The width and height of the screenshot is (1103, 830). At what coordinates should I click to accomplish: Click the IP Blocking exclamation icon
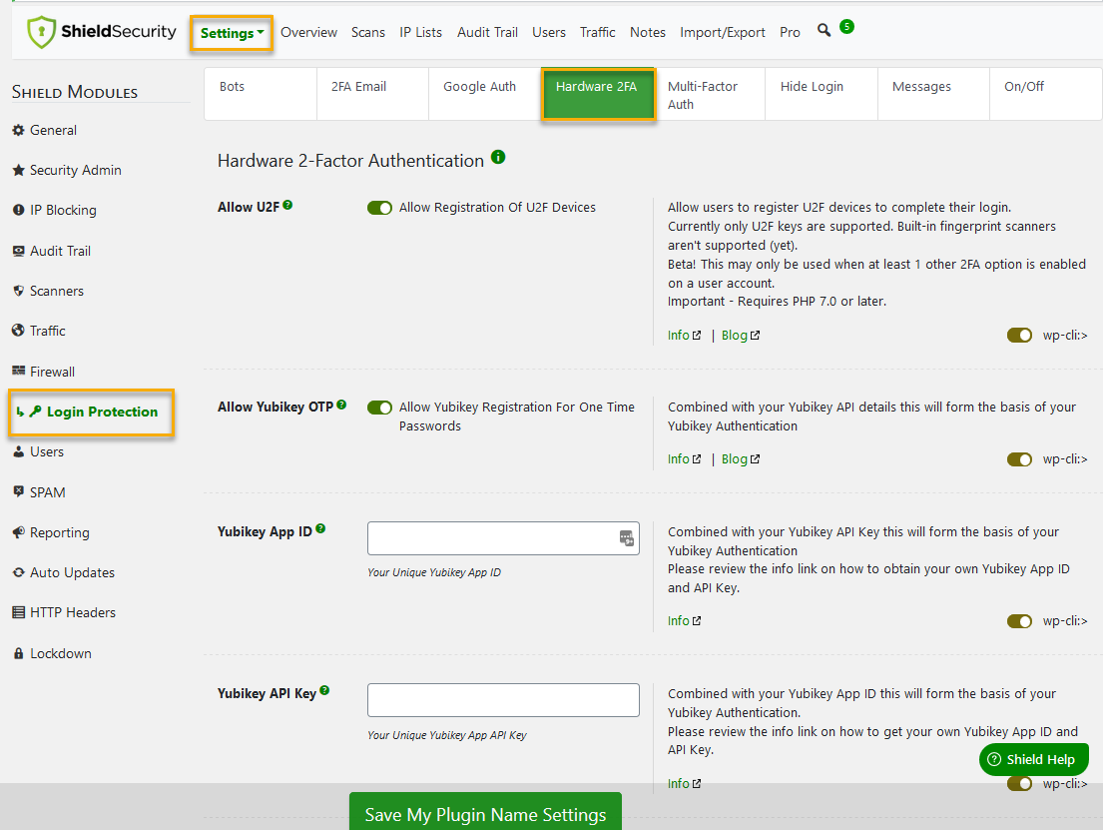click(18, 210)
